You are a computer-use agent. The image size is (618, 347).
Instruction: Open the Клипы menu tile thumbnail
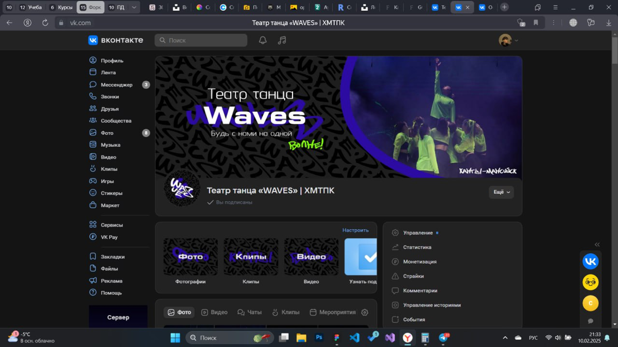point(251,256)
